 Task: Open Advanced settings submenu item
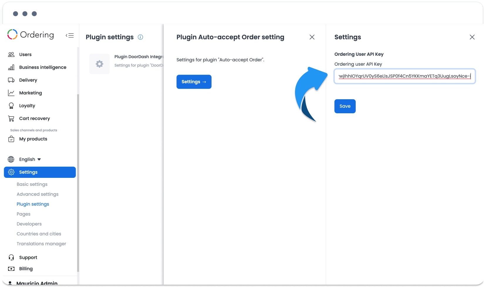(x=38, y=194)
